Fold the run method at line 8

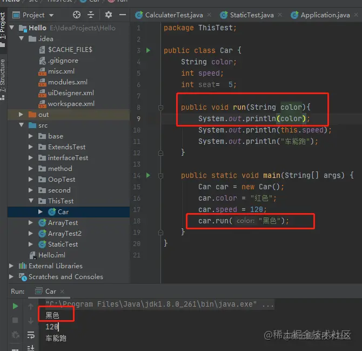tap(160, 108)
